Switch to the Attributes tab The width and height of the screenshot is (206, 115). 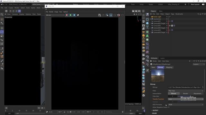click(154, 58)
